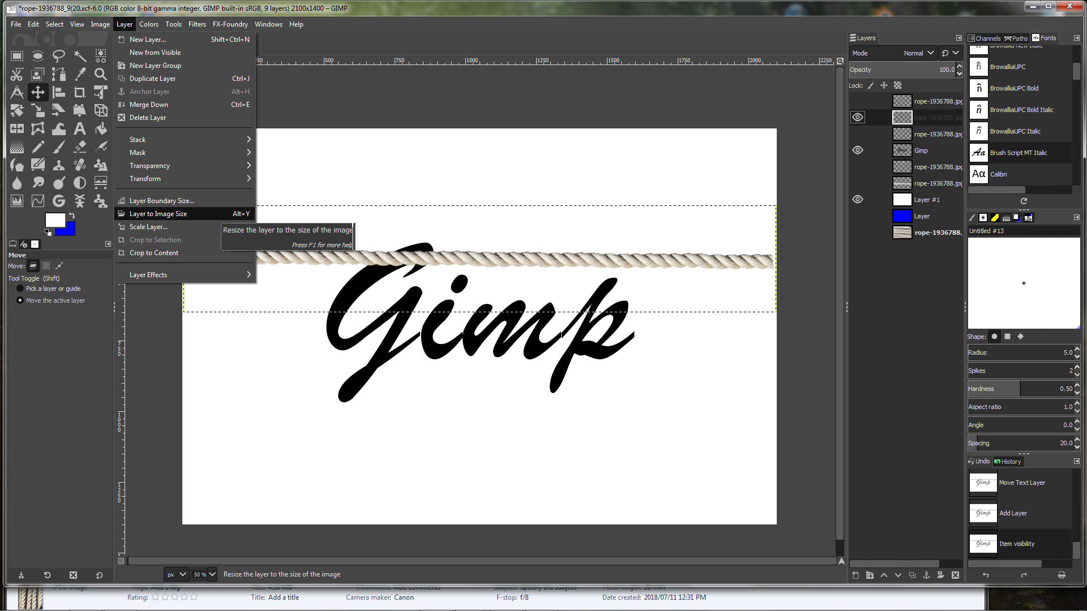The width and height of the screenshot is (1087, 611).
Task: Click the background blue color swatch
Action: pyautogui.click(x=69, y=230)
